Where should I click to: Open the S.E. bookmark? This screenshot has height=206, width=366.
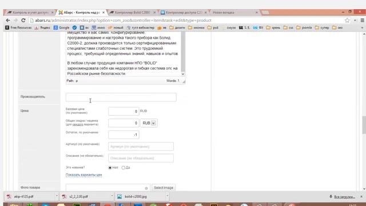click(x=244, y=27)
